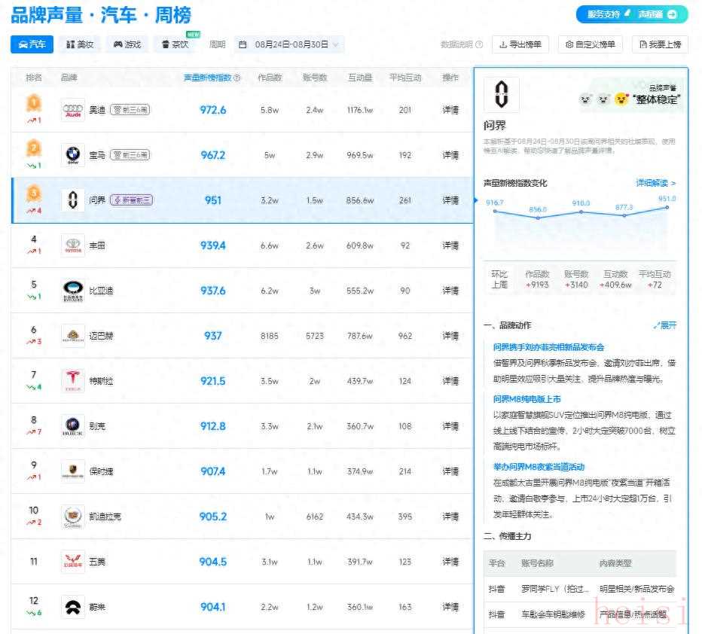This screenshot has width=702, height=634.
Task: Switch to the 游戏 category tab
Action: [127, 44]
